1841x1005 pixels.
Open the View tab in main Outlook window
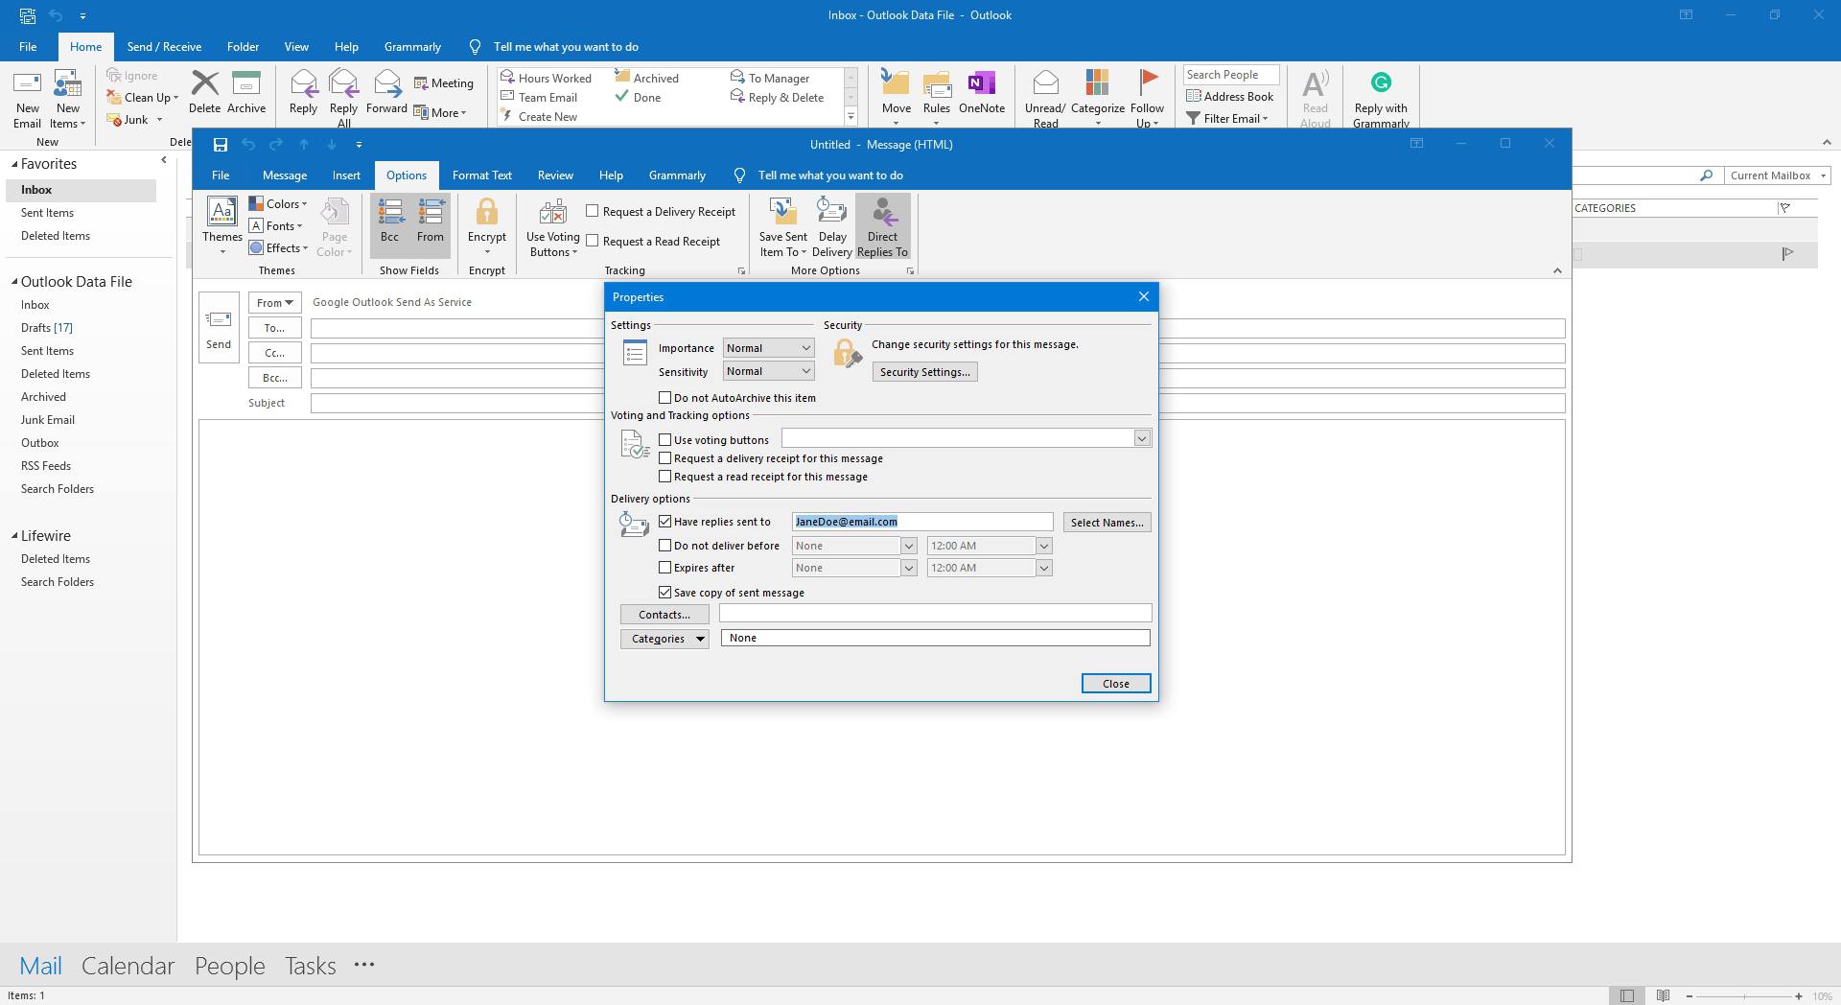point(296,47)
